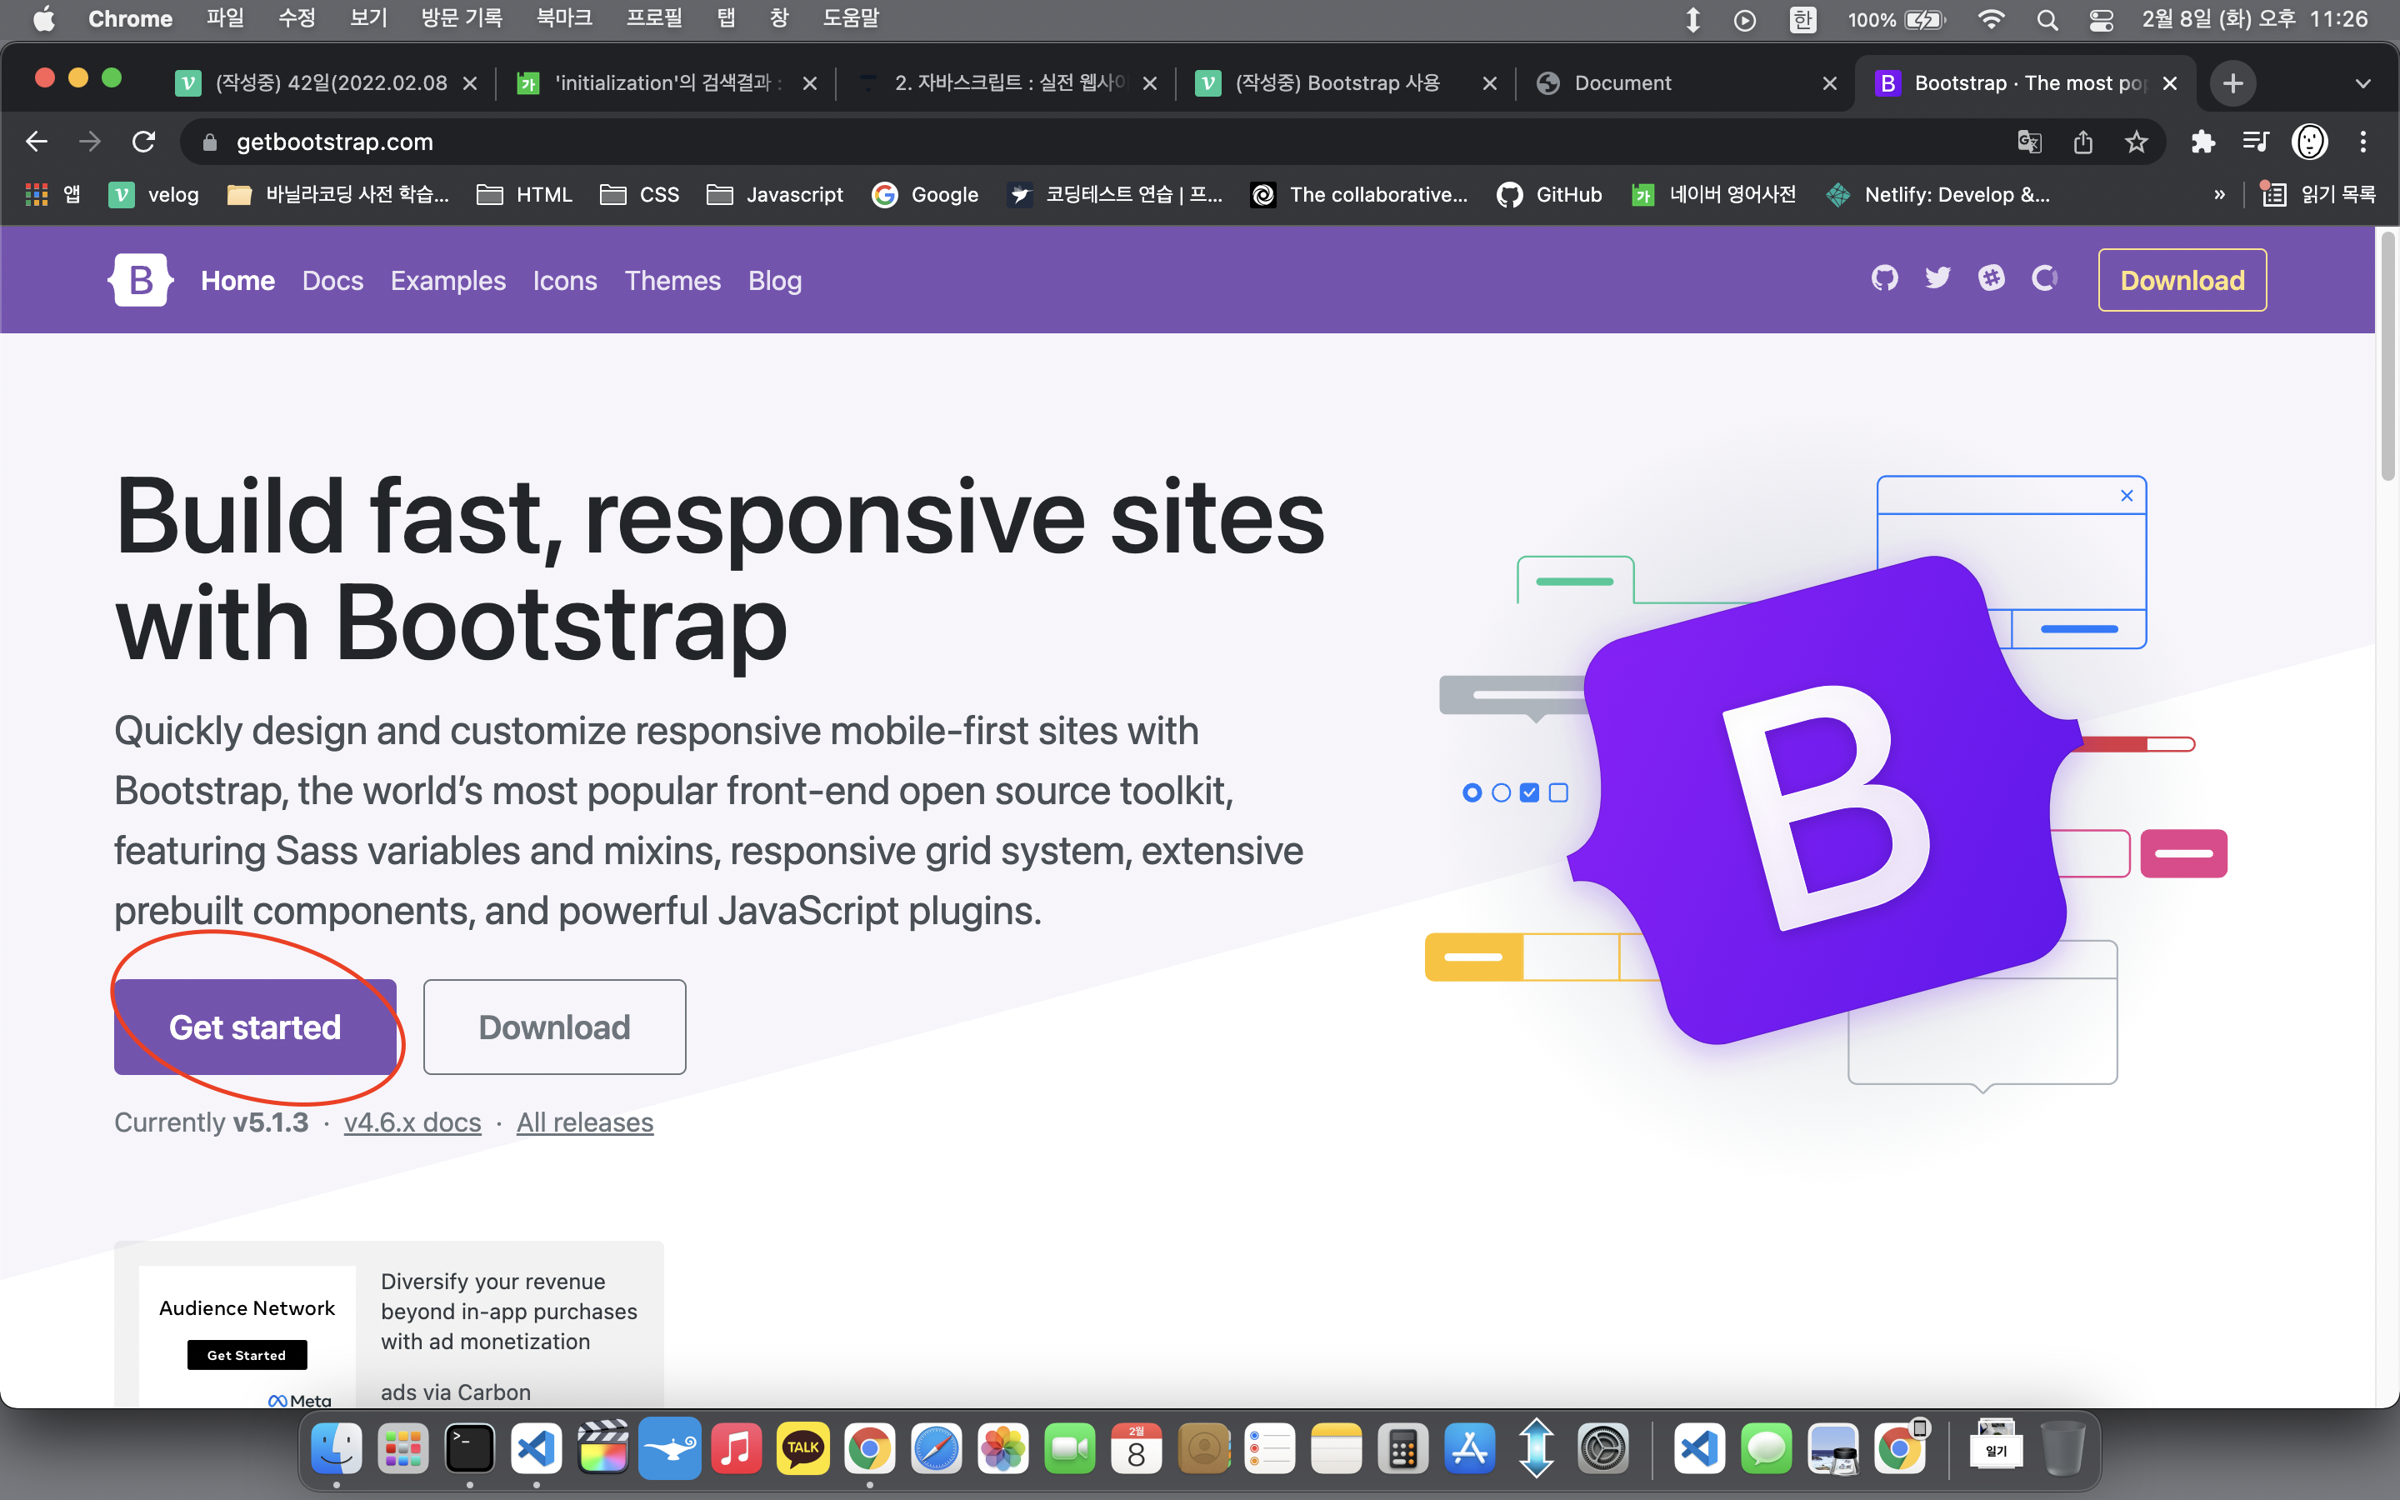Click the browser forward arrow

click(90, 142)
